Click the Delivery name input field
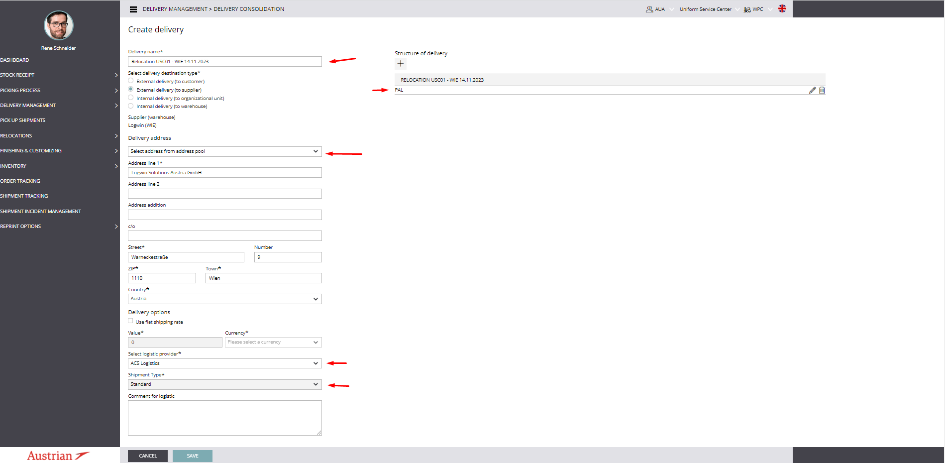945x463 pixels. click(224, 62)
